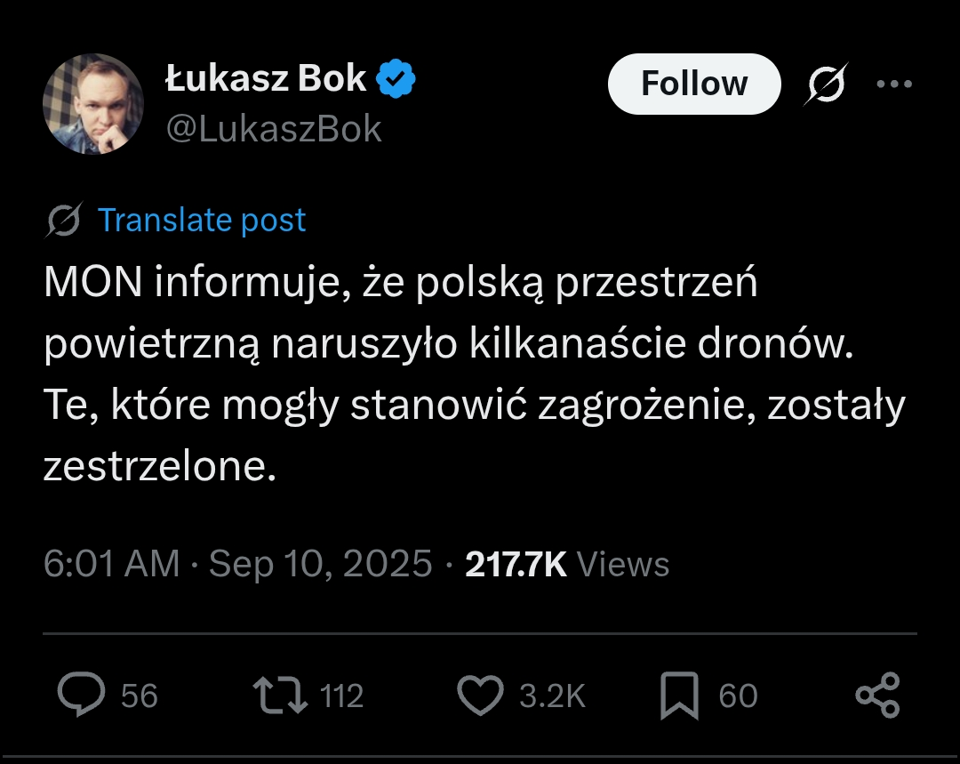Click the Grok icon beside Translate post
The width and height of the screenshot is (960, 764).
pyautogui.click(x=64, y=221)
